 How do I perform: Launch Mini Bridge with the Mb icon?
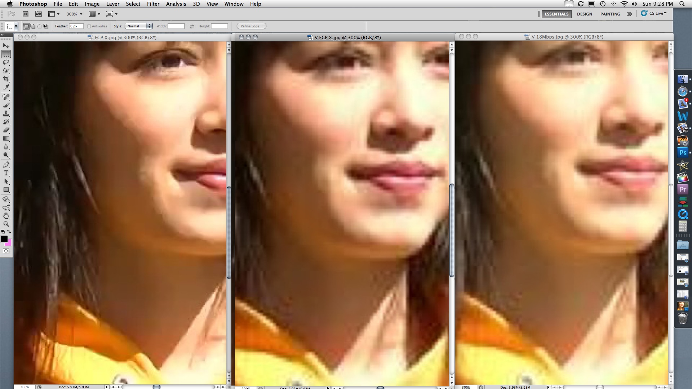tap(39, 14)
